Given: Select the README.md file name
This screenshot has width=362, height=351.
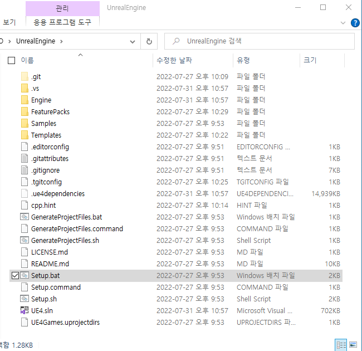Looking at the screenshot, I should [x=50, y=264].
